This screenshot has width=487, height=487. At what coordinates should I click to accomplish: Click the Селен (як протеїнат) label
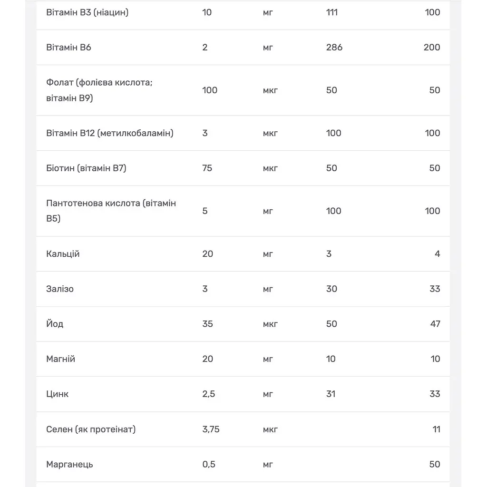click(x=91, y=429)
